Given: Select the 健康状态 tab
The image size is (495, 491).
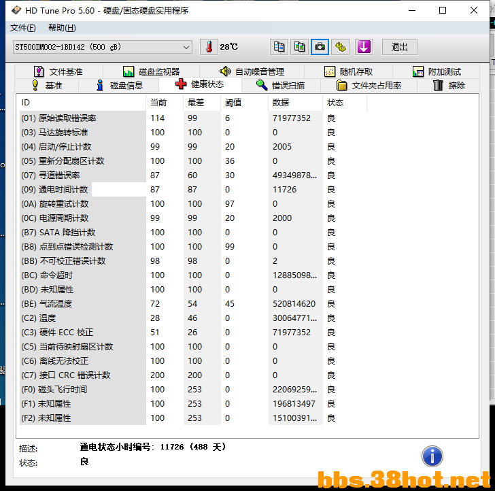Looking at the screenshot, I should (x=200, y=84).
